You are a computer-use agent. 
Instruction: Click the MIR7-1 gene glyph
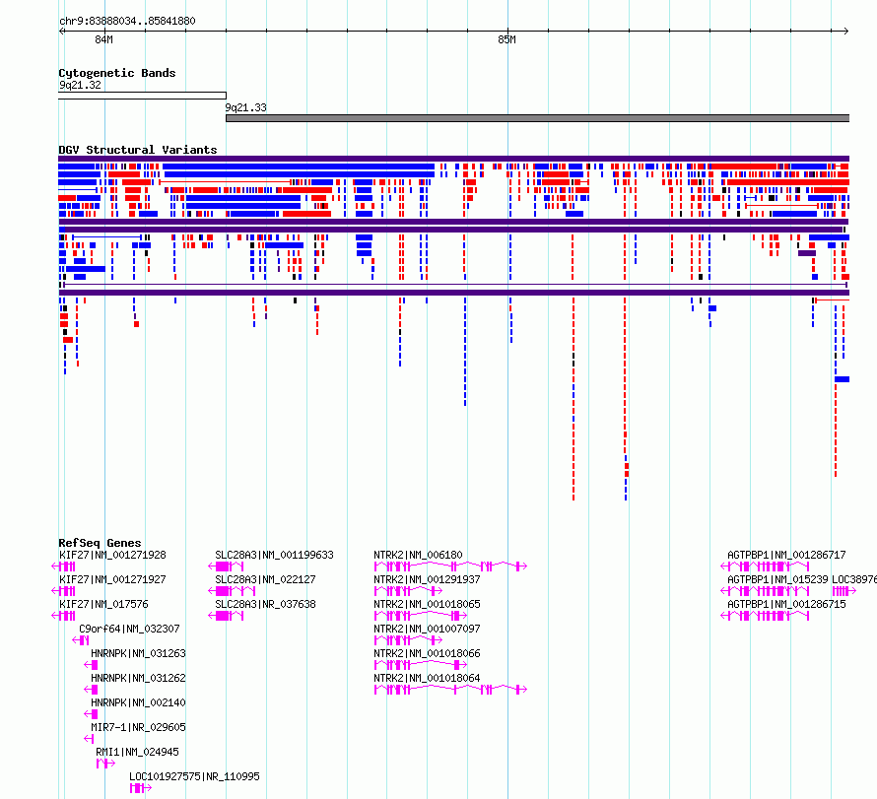coord(89,739)
